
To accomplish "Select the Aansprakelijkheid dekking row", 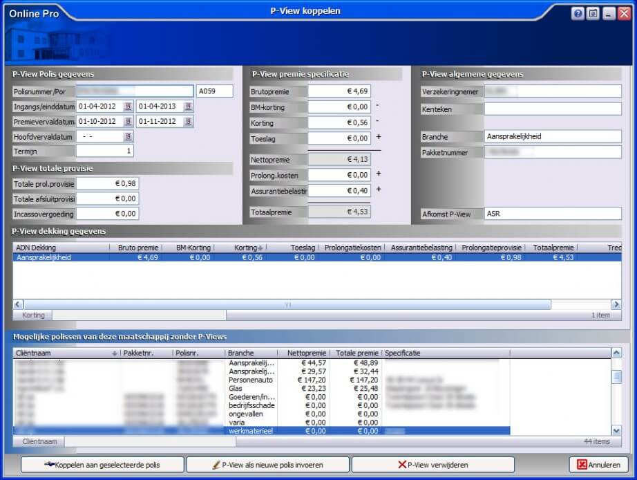I will tap(317, 257).
